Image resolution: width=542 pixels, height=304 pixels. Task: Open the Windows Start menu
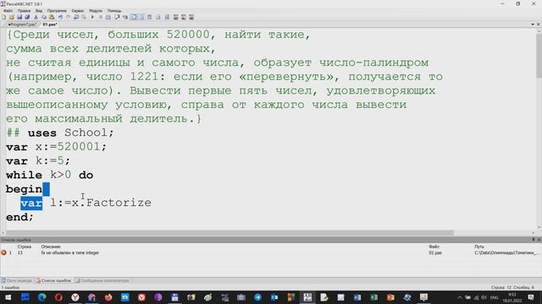[8, 297]
